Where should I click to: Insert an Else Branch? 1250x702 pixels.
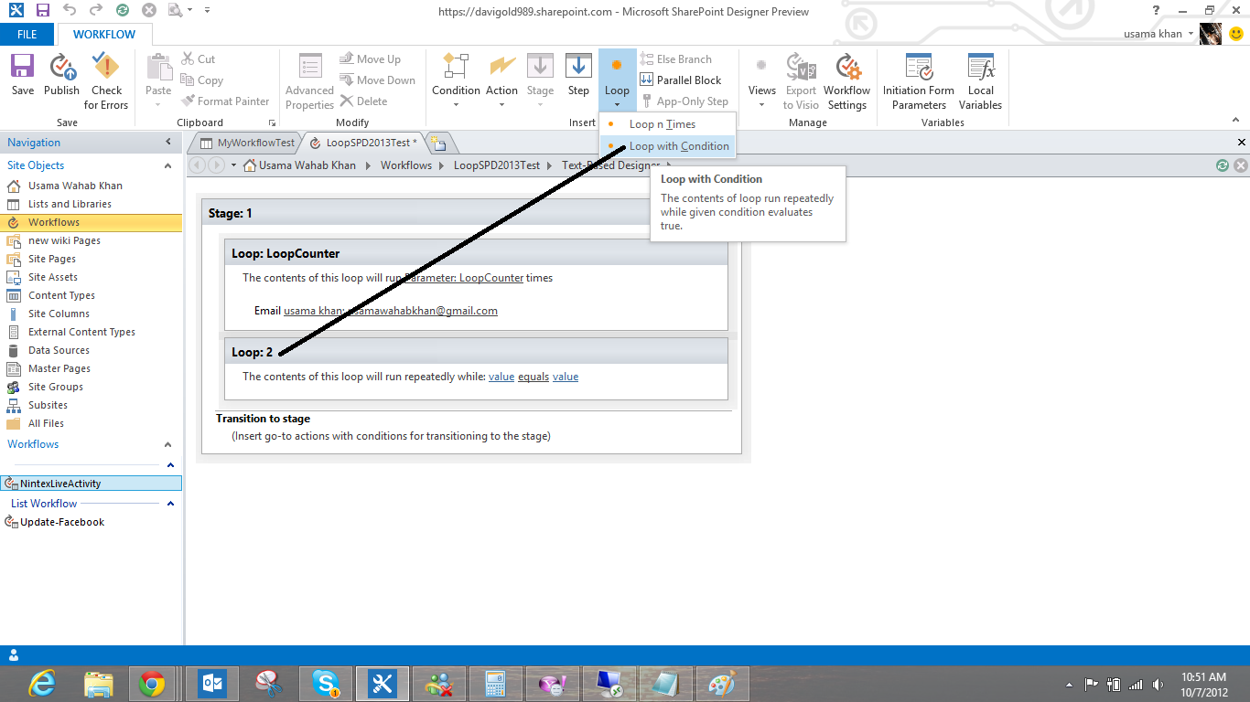(x=676, y=58)
